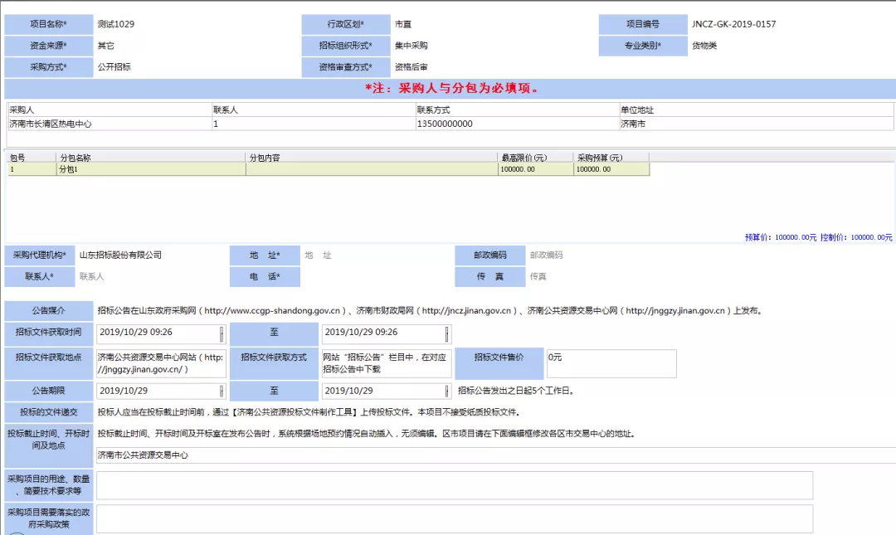Click the 分包名称 column header

(x=150, y=158)
